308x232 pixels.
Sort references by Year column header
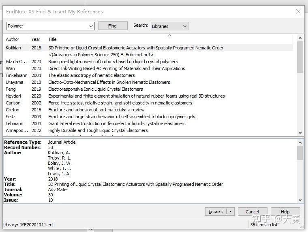[x=38, y=39]
